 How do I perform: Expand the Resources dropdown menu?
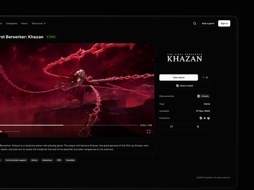39,23
